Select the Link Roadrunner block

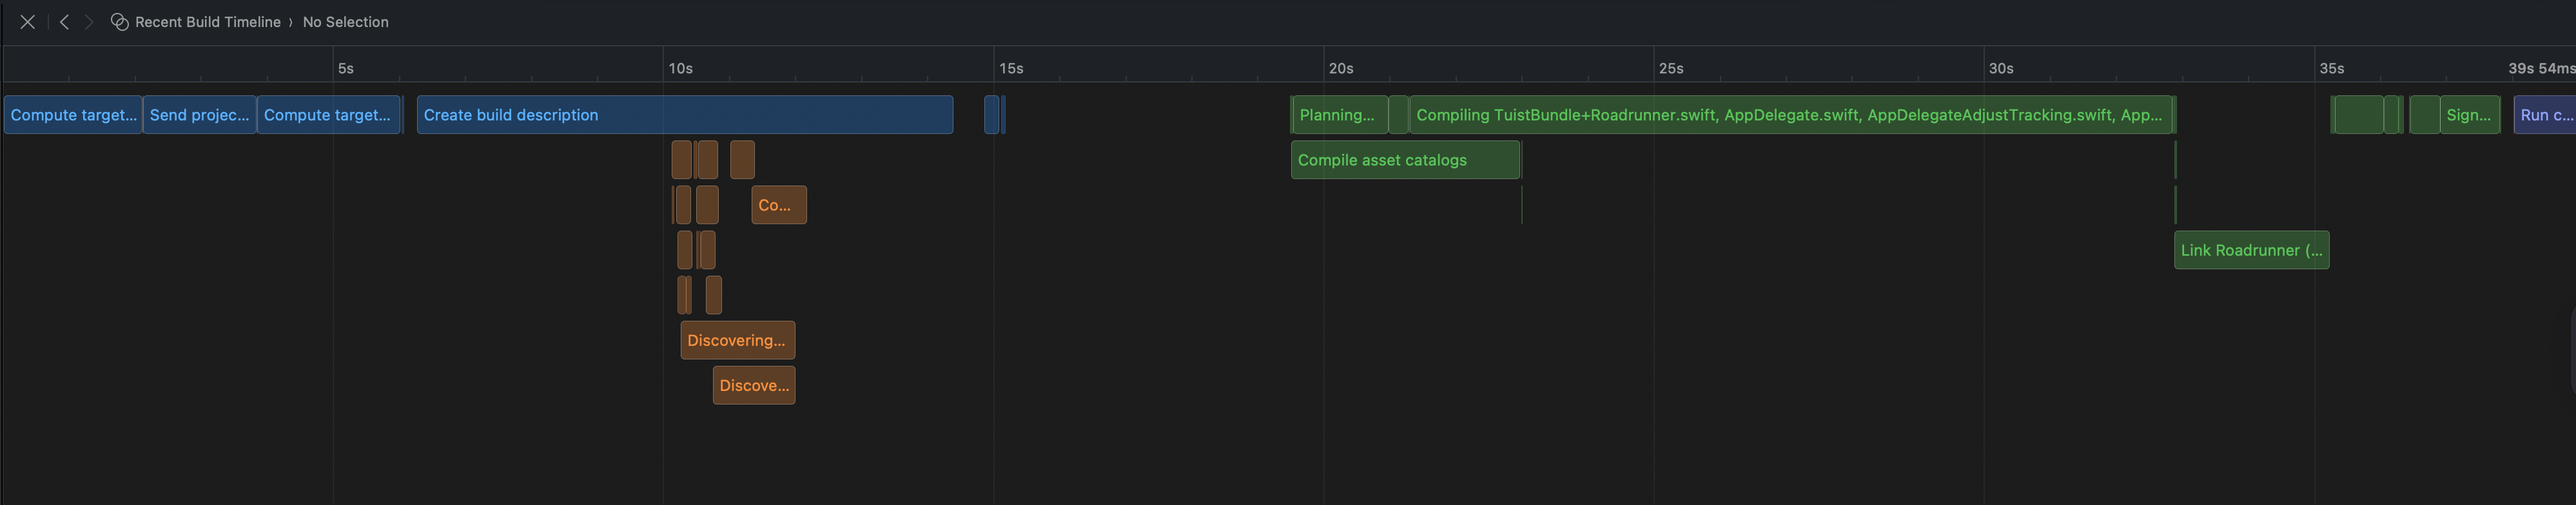pos(2251,250)
